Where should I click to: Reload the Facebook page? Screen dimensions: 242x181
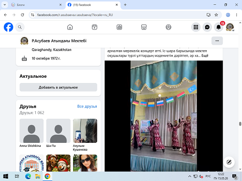(x=22, y=15)
